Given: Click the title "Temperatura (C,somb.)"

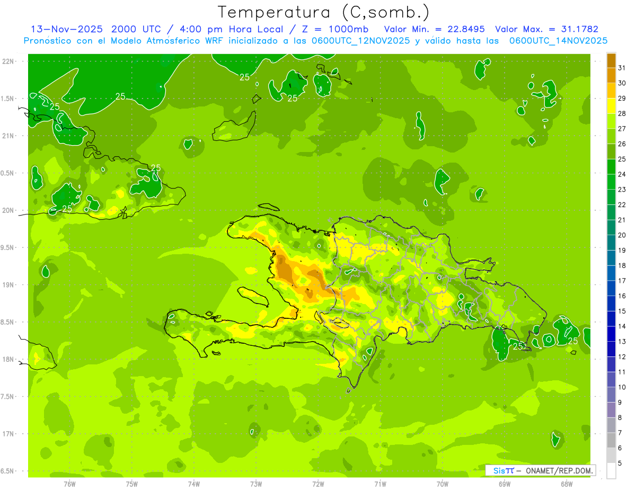Looking at the screenshot, I should tap(323, 12).
